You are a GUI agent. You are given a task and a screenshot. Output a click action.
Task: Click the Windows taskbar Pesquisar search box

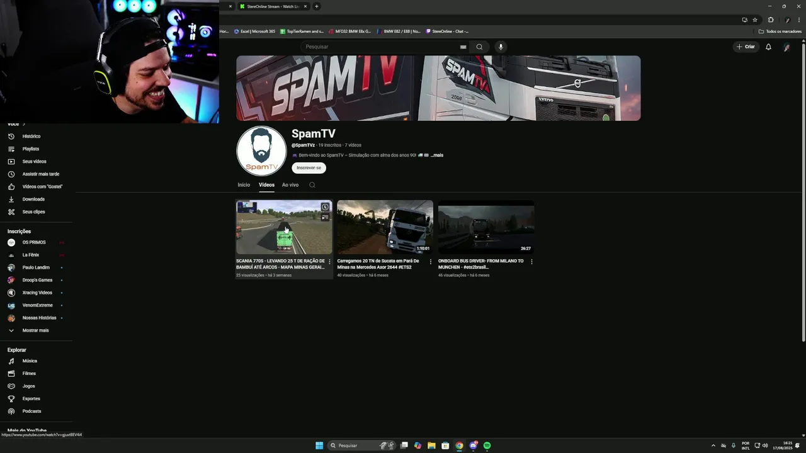(362, 445)
